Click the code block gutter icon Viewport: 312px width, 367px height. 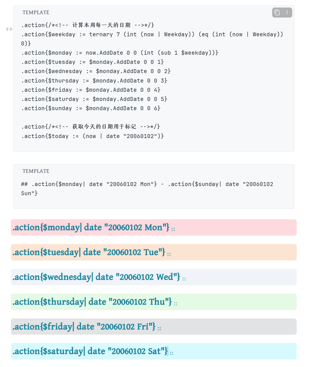coord(9,29)
